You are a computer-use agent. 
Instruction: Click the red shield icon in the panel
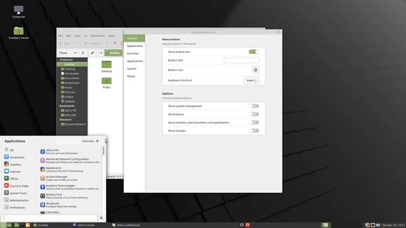click(247, 225)
